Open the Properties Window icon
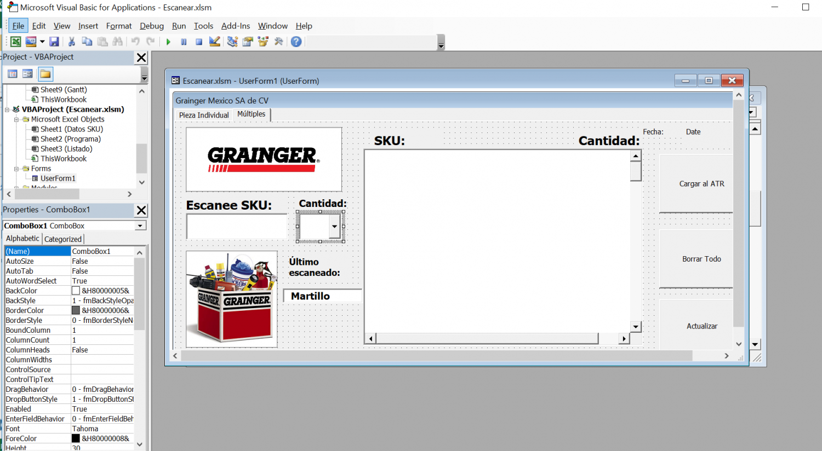 coord(248,42)
